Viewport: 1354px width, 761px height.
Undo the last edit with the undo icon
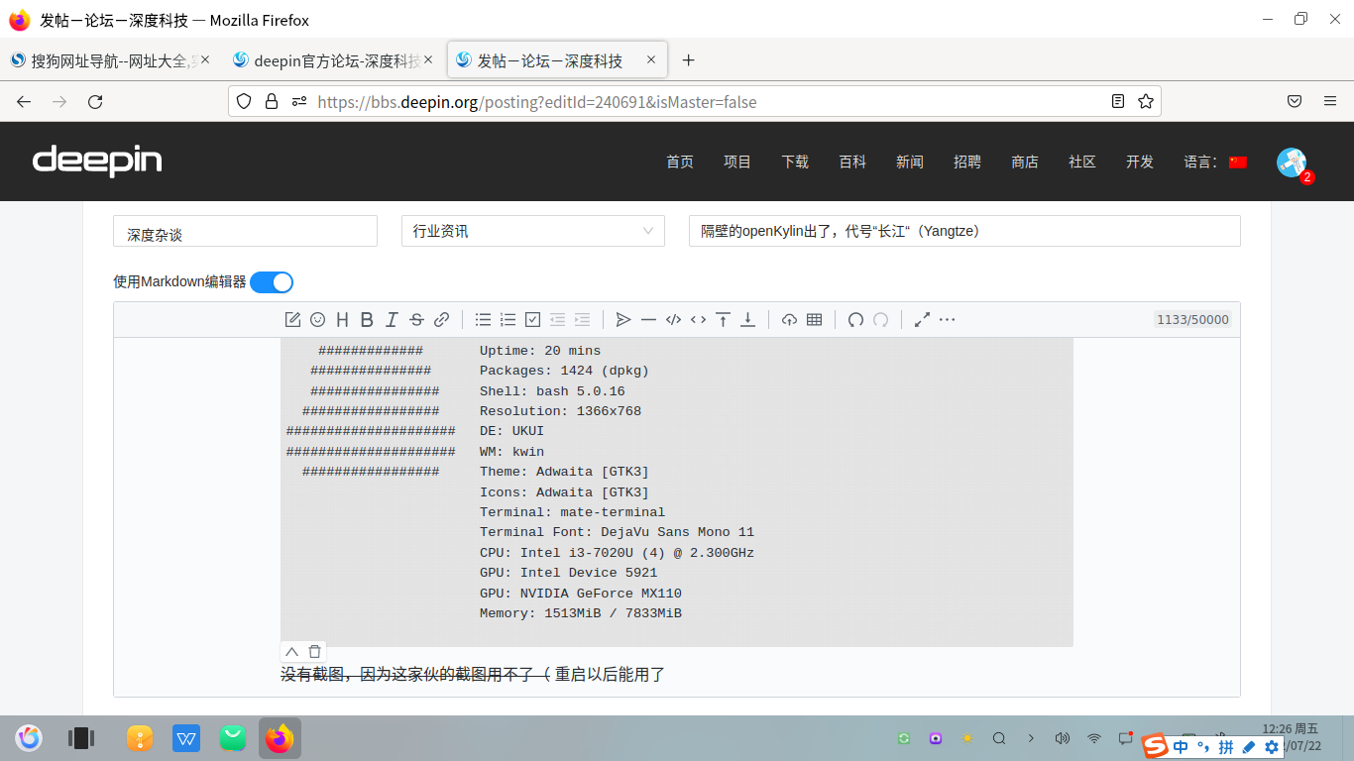(x=856, y=319)
